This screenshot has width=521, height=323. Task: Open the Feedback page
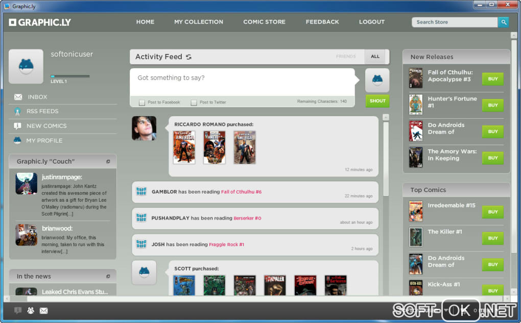[x=322, y=22]
